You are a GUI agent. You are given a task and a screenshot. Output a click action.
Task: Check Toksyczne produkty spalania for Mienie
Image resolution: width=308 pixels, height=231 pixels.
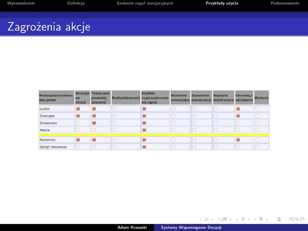[94, 130]
